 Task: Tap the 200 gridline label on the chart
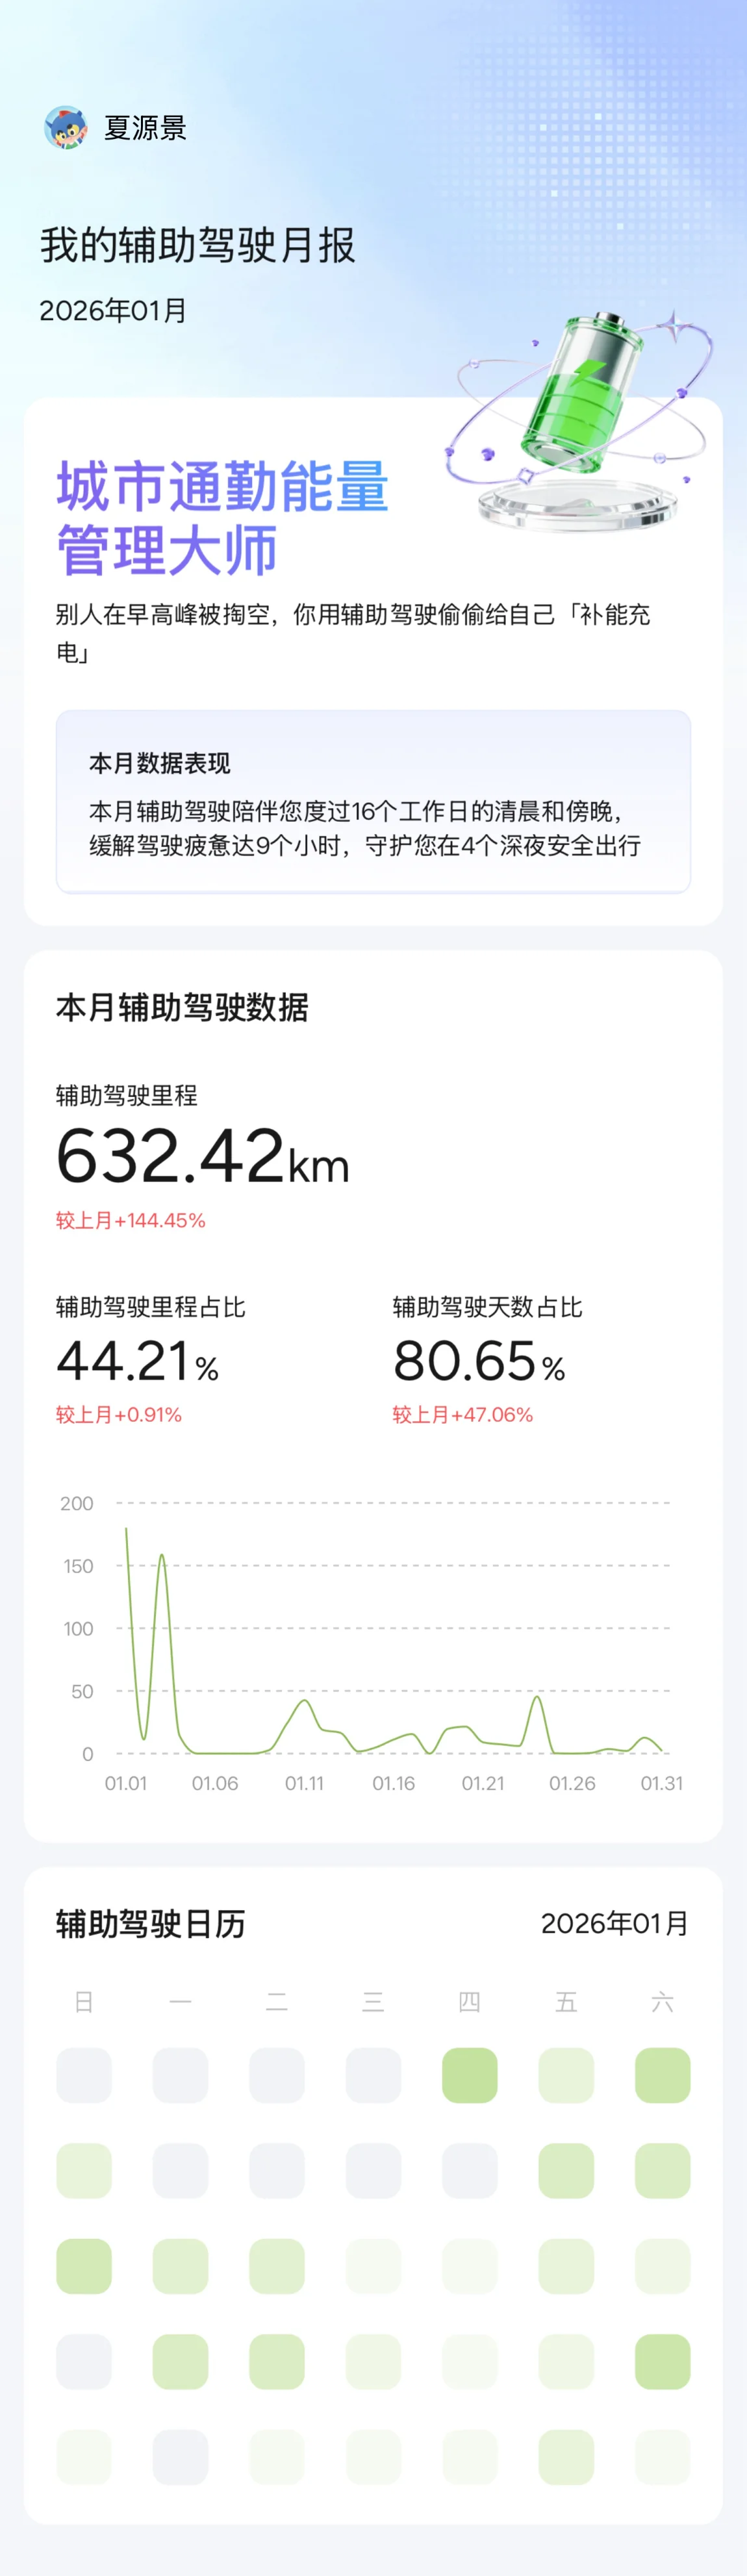77,1503
